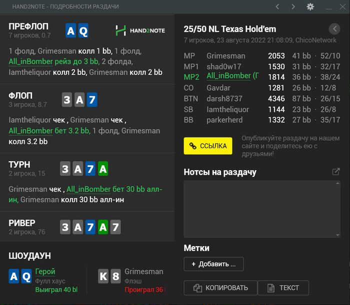Select All_inBomber in the MP2 seat row

click(229, 76)
